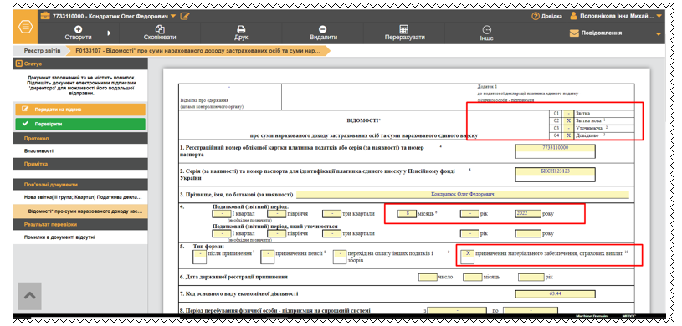Viewport: 682px width, 326px height.
Task: Open Довідка help
Action: tap(546, 16)
